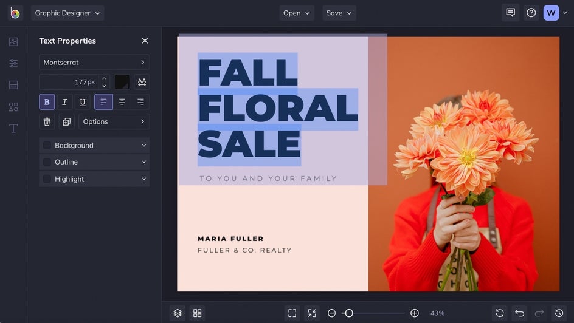Enable the Background checkbox
This screenshot has height=323, width=574.
pyautogui.click(x=47, y=146)
